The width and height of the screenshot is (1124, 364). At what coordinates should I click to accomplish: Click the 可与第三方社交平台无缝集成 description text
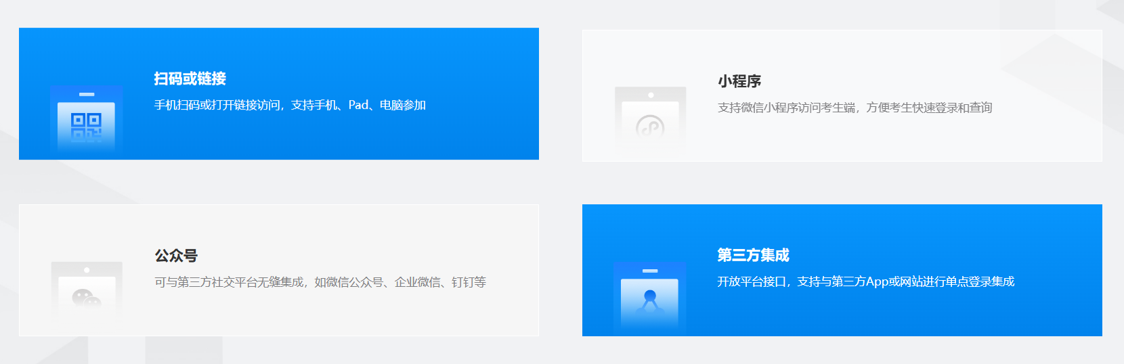[230, 282]
